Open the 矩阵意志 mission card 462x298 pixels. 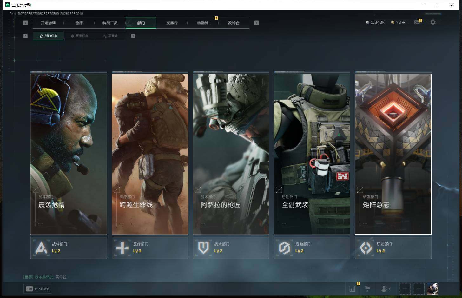[393, 154]
